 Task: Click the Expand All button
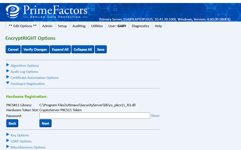[x=60, y=49]
